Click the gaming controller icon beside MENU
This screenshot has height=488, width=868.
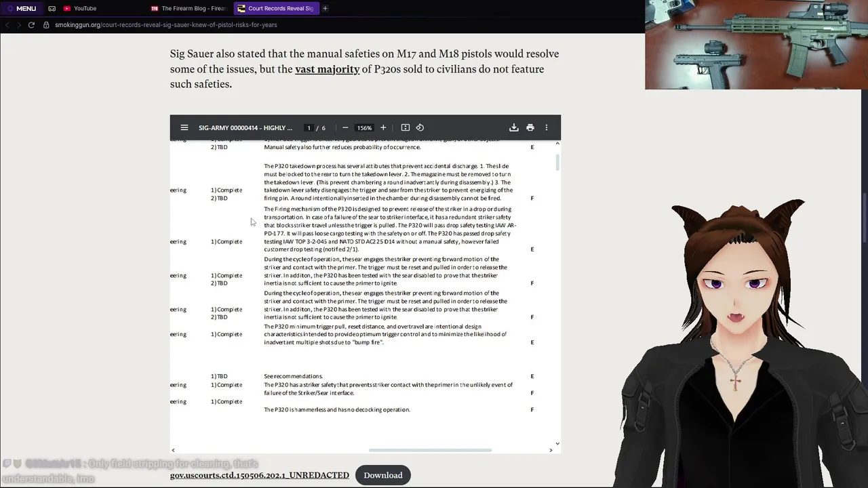(52, 8)
